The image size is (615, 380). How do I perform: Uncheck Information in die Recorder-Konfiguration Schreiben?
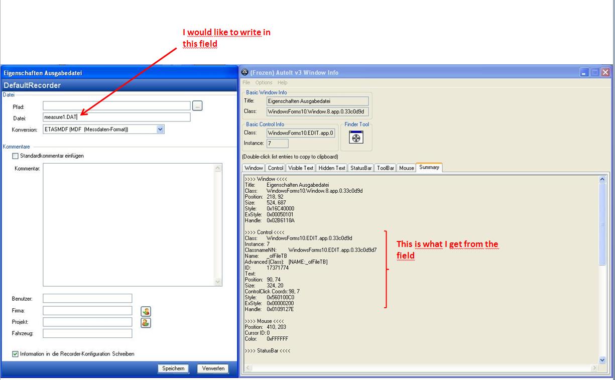coord(15,354)
